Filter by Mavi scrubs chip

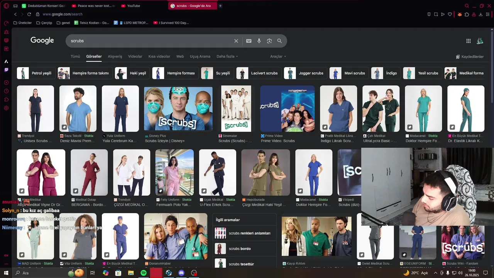point(349,73)
